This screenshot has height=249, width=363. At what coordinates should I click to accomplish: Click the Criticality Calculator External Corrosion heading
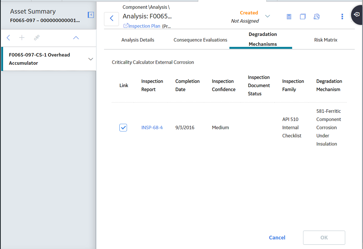[x=153, y=62]
